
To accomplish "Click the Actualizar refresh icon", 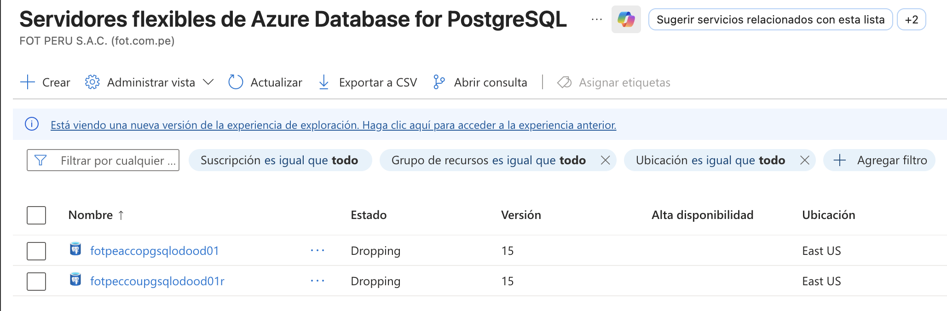I will (x=236, y=82).
